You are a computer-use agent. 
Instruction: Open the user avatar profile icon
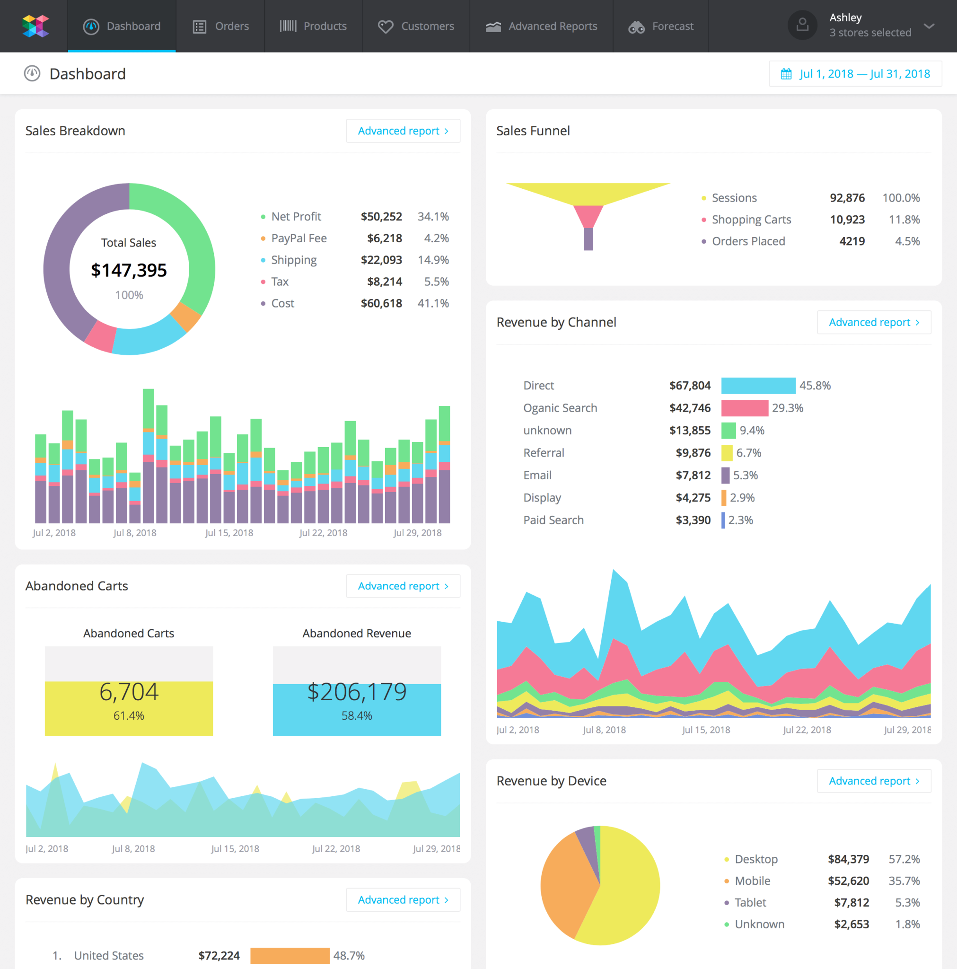coord(802,25)
